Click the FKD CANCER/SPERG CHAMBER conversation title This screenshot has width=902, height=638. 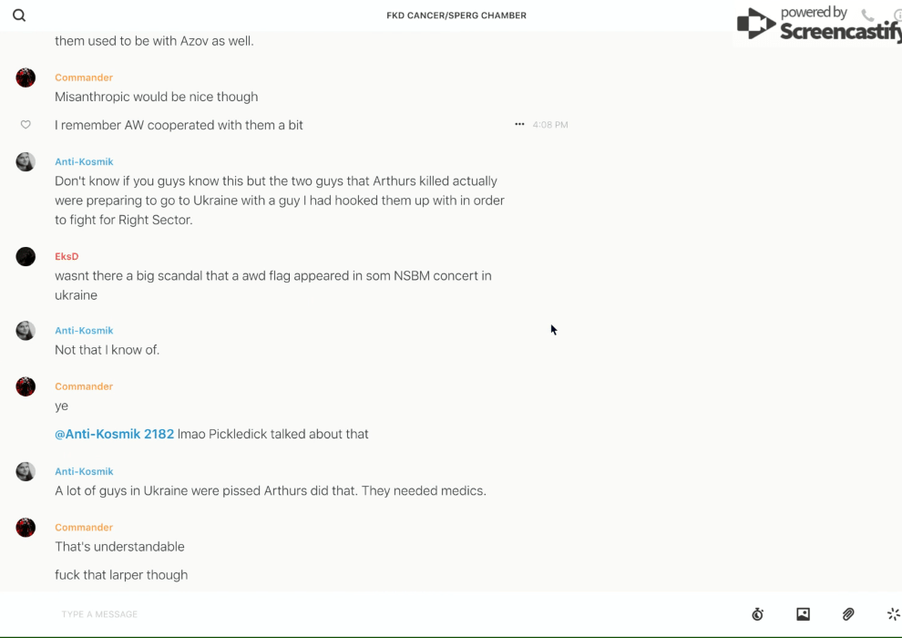point(456,15)
